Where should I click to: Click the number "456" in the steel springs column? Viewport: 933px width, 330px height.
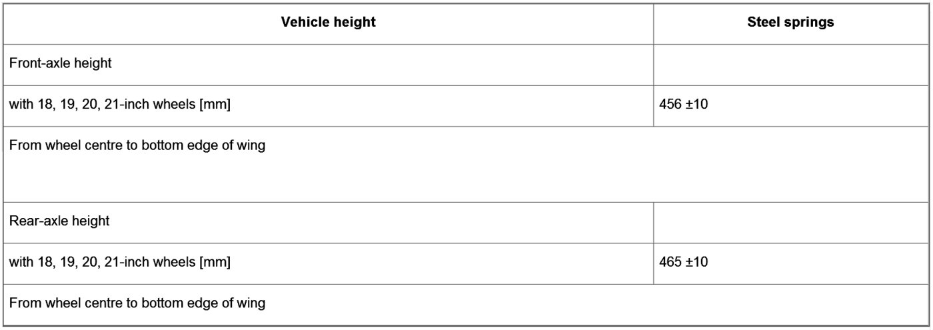[x=669, y=105]
